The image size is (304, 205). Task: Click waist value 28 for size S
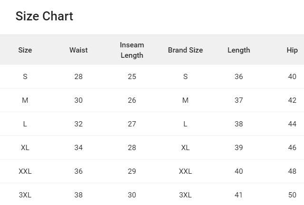[x=78, y=77]
